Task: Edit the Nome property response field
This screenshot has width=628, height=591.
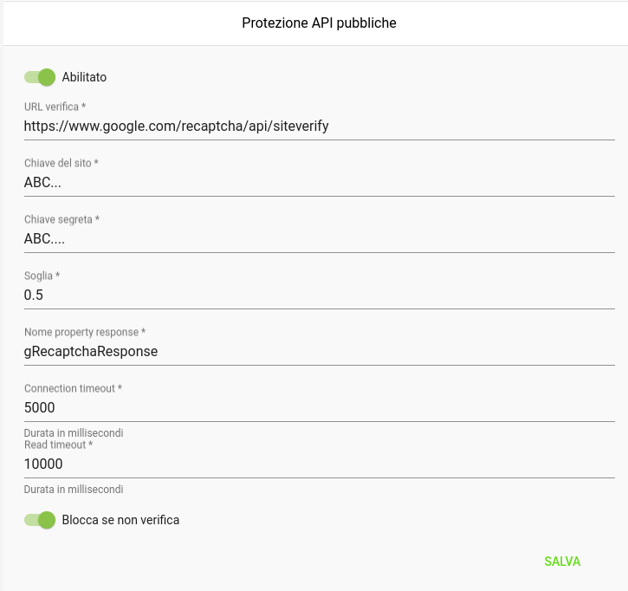Action: point(320,352)
